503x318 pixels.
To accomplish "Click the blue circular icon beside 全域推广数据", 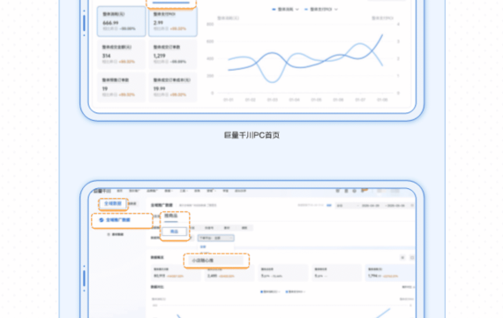I will 101,220.
